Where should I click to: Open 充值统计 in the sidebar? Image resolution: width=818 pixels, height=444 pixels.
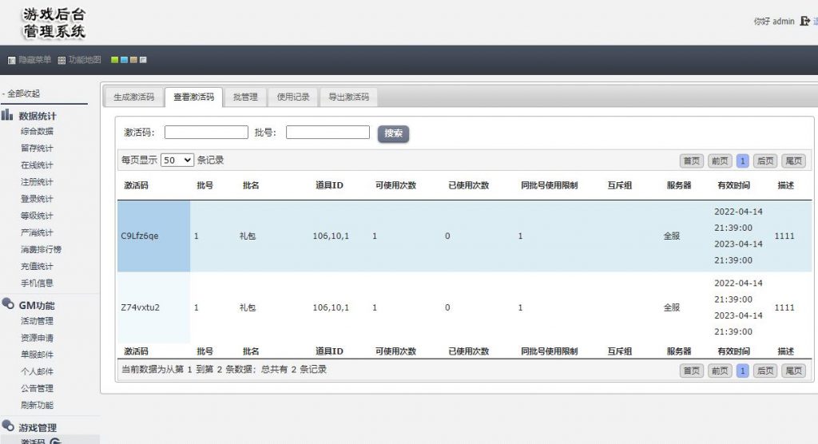(37, 266)
